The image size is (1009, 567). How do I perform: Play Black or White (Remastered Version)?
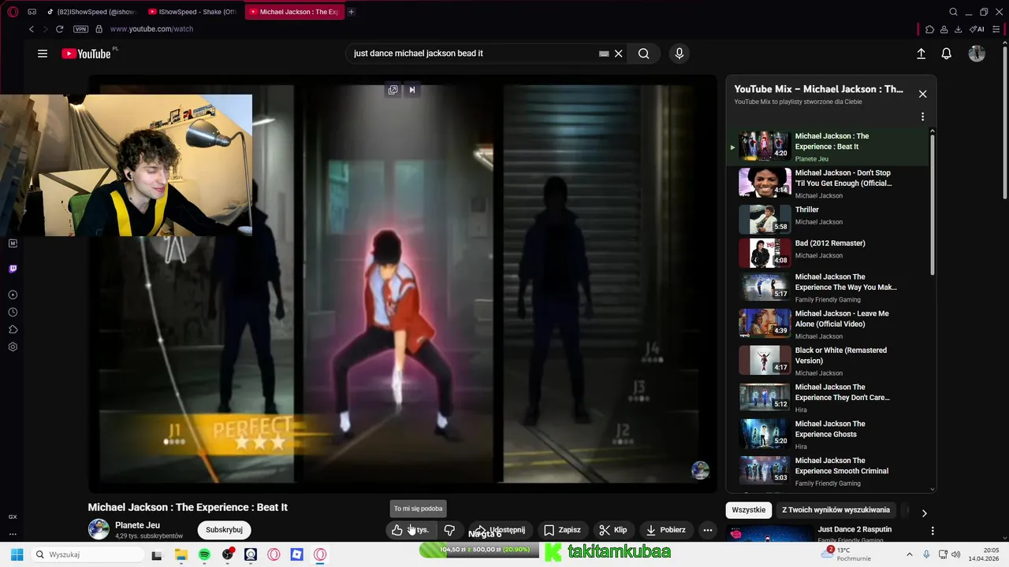point(828,361)
